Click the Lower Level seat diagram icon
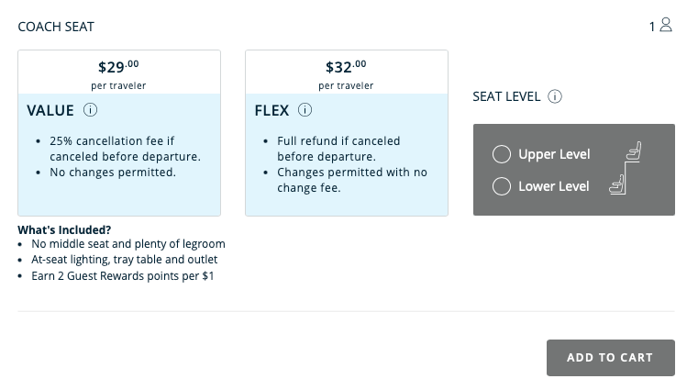Viewport: 687px width, 390px height. point(617,185)
